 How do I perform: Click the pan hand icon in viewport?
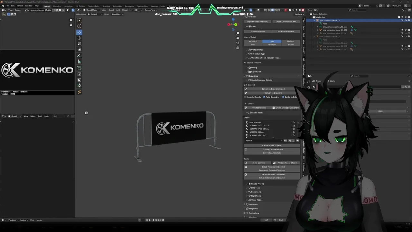pyautogui.click(x=238, y=38)
